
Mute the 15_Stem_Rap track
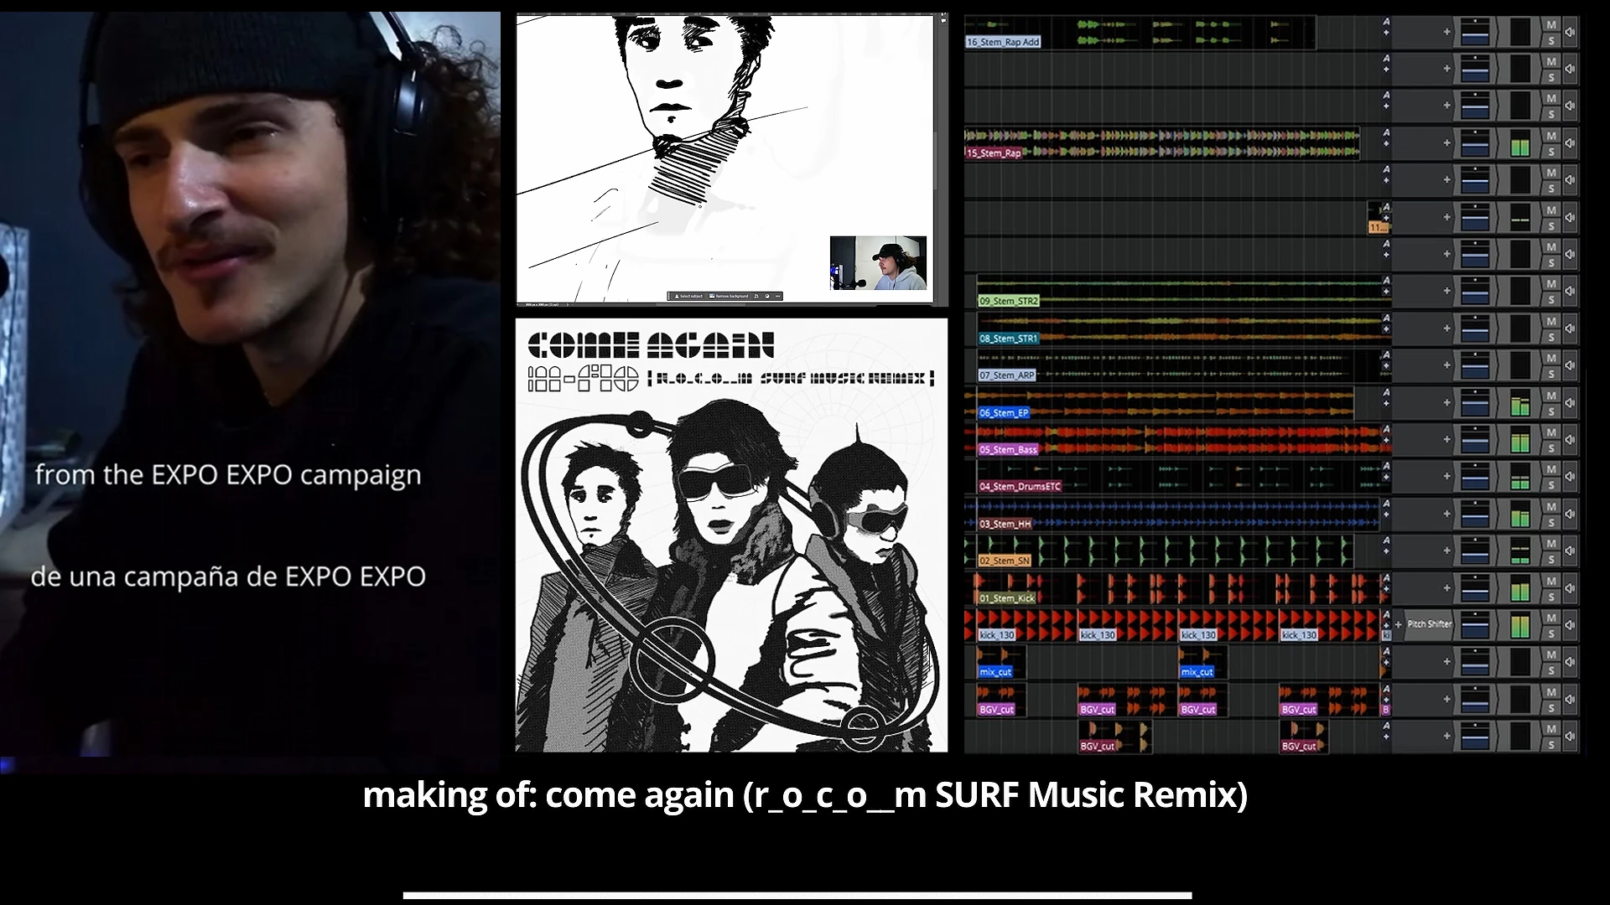(x=1551, y=136)
